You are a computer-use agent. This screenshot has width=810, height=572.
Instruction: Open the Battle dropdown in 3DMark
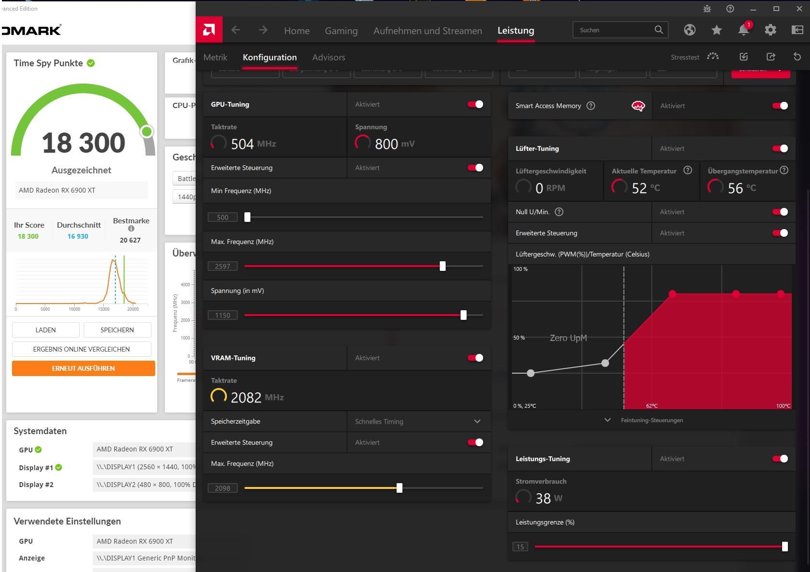(x=184, y=179)
